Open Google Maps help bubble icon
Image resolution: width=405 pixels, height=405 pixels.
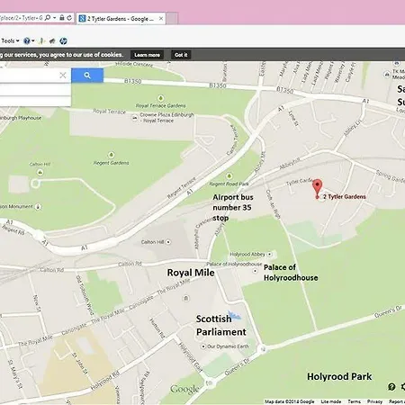[391, 387]
